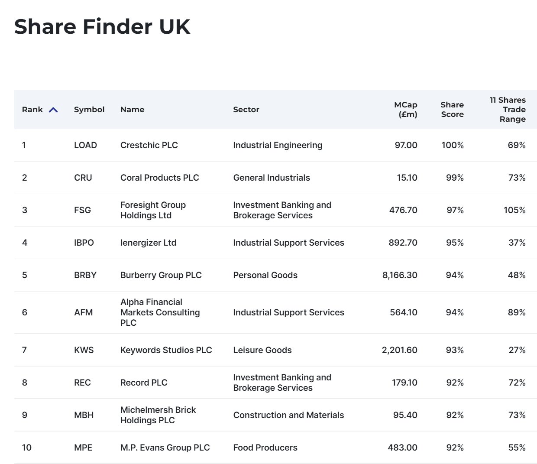Click the 93% share score value
The image size is (537, 464).
(x=455, y=350)
